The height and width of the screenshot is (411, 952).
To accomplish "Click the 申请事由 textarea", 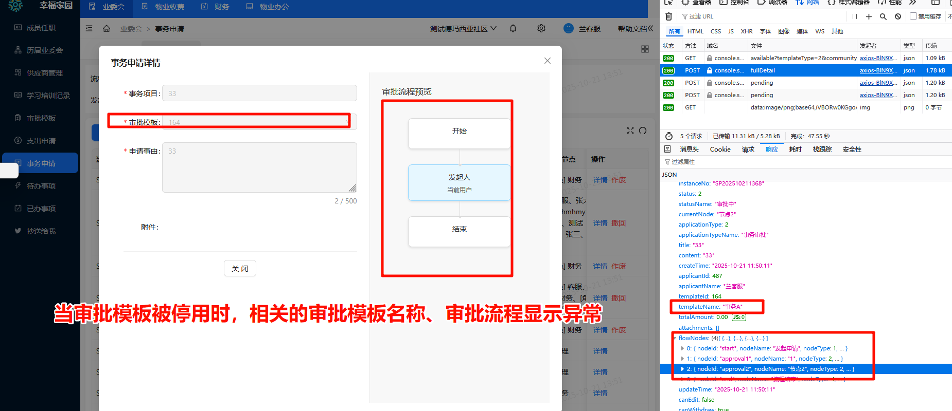I will coord(259,167).
